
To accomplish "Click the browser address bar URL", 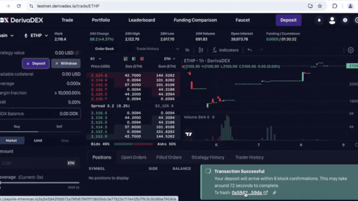I will (68, 6).
